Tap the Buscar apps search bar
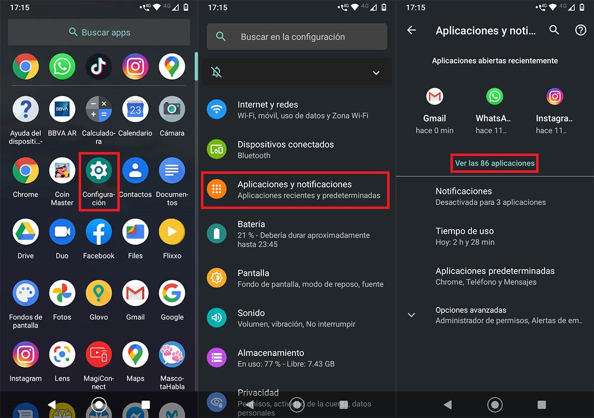594x418 pixels. pyautogui.click(x=99, y=32)
